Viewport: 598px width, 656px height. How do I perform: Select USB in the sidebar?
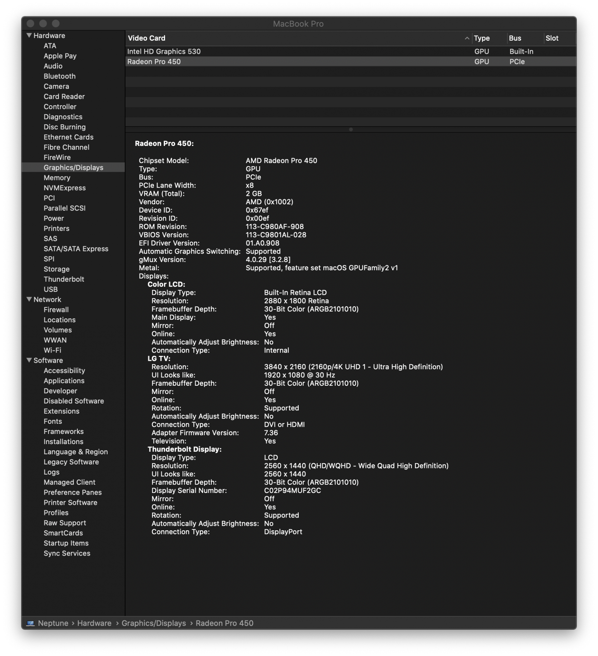click(x=50, y=290)
